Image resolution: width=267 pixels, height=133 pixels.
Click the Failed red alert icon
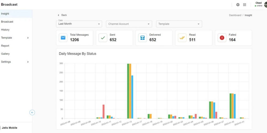click(x=222, y=38)
